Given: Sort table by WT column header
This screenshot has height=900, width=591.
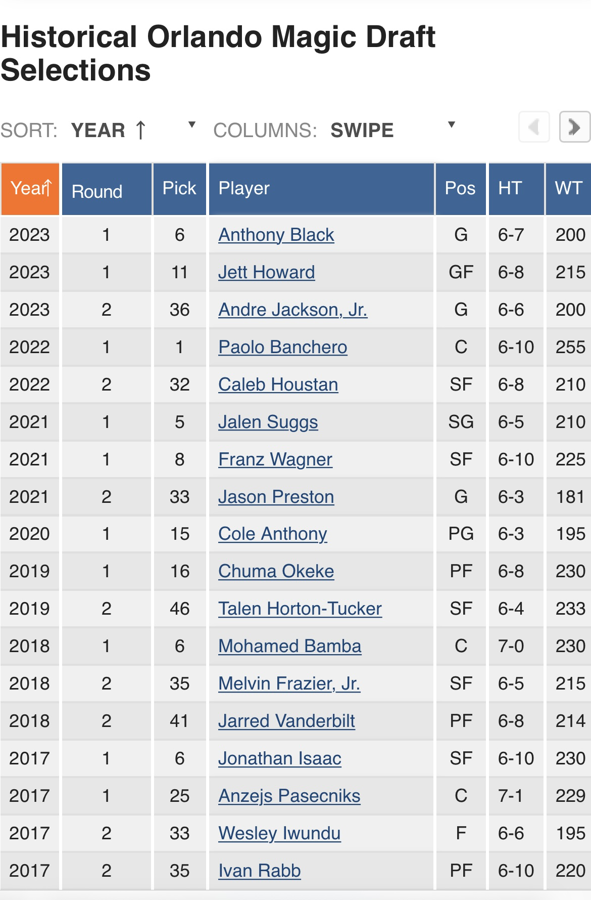Looking at the screenshot, I should 569,189.
